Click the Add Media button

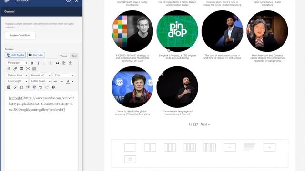pos(15,55)
